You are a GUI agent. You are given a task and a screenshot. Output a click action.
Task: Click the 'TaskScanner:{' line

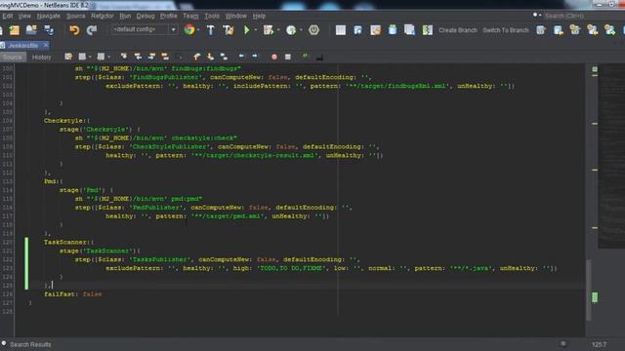(x=68, y=242)
